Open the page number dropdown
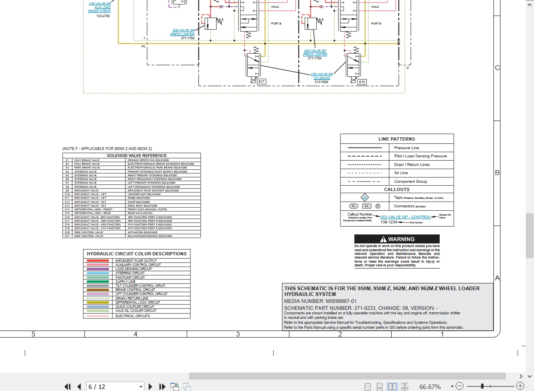 pos(141,386)
